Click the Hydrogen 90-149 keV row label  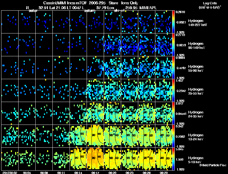coord(196,46)
